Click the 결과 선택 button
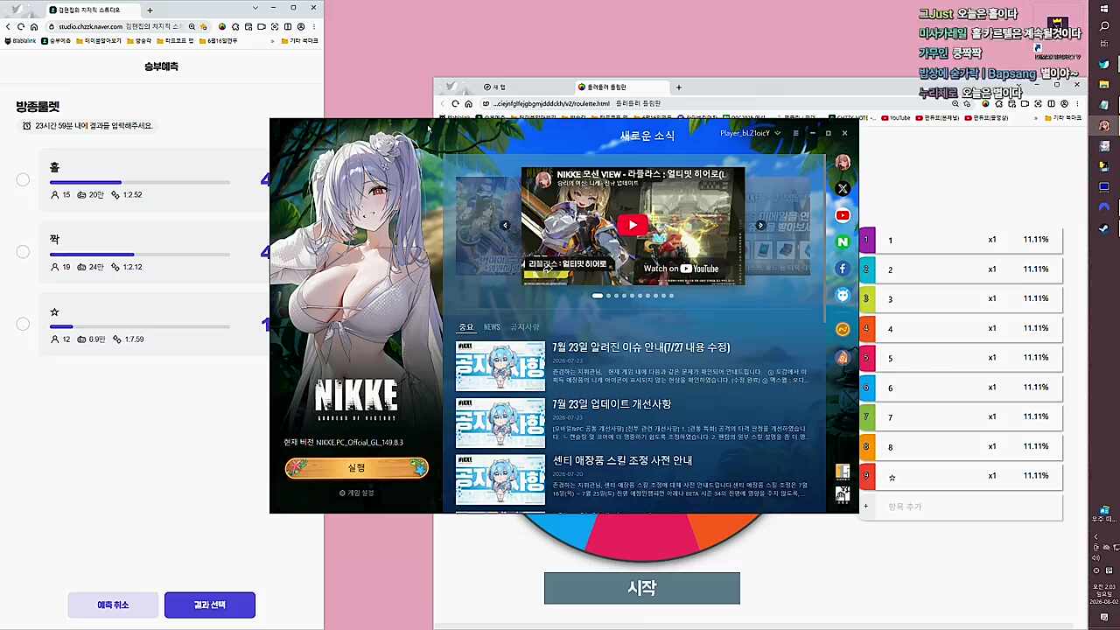1120x630 pixels. [x=210, y=605]
